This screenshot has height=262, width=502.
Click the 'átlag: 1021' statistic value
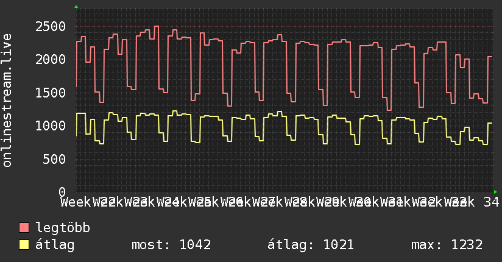(x=311, y=245)
